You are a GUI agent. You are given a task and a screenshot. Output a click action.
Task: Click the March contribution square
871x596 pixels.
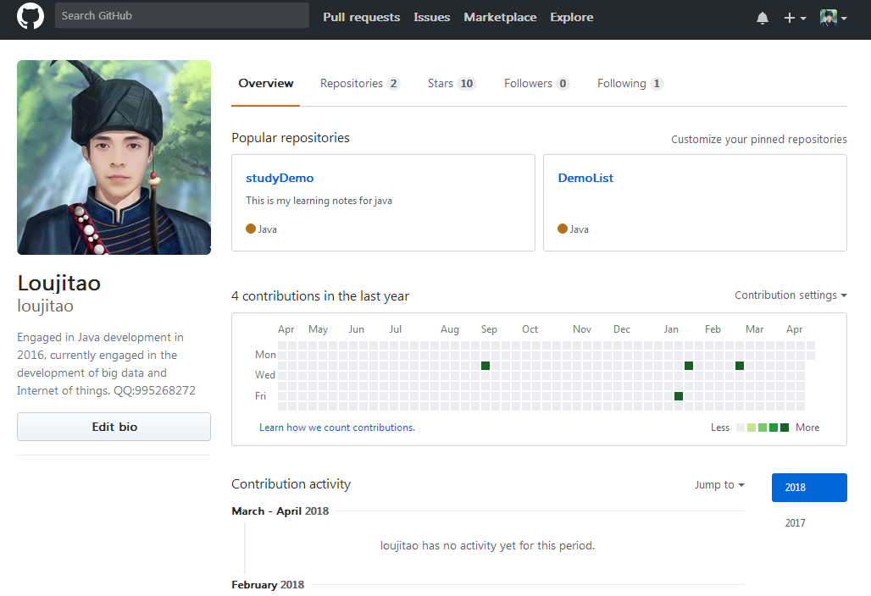[x=740, y=366]
